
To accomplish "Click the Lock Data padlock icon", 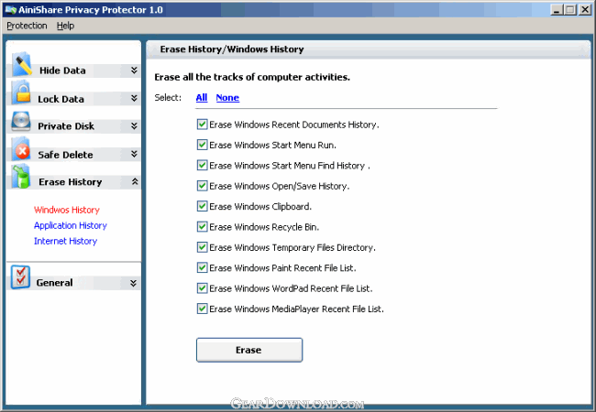I will 21,94.
